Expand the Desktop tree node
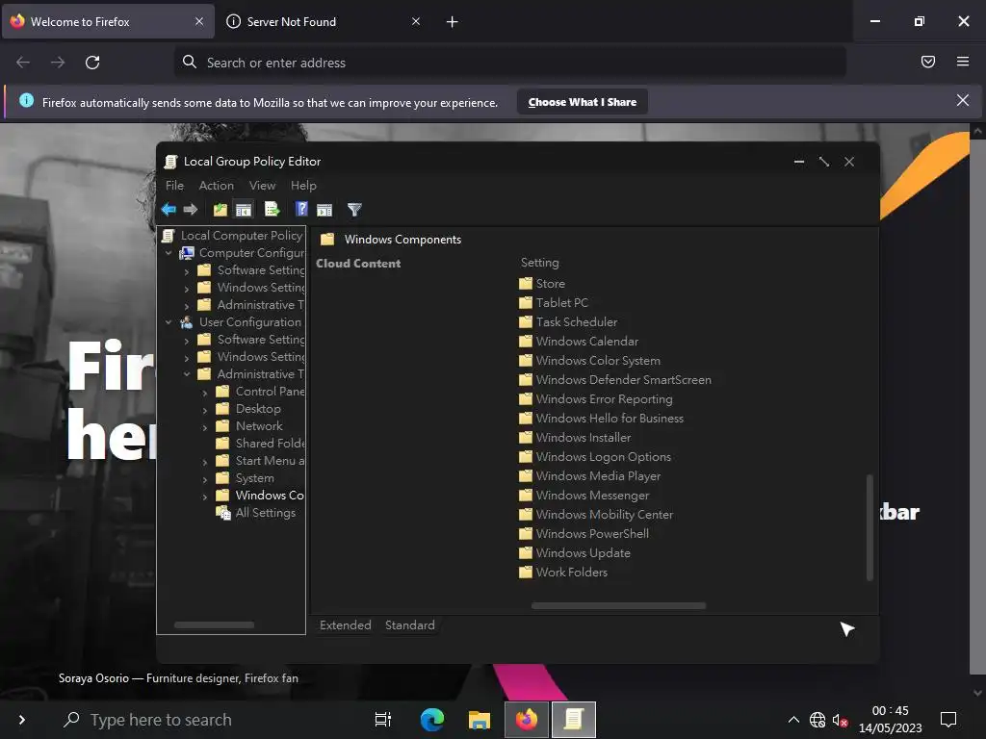Screen dimensions: 986x739 [205, 410]
